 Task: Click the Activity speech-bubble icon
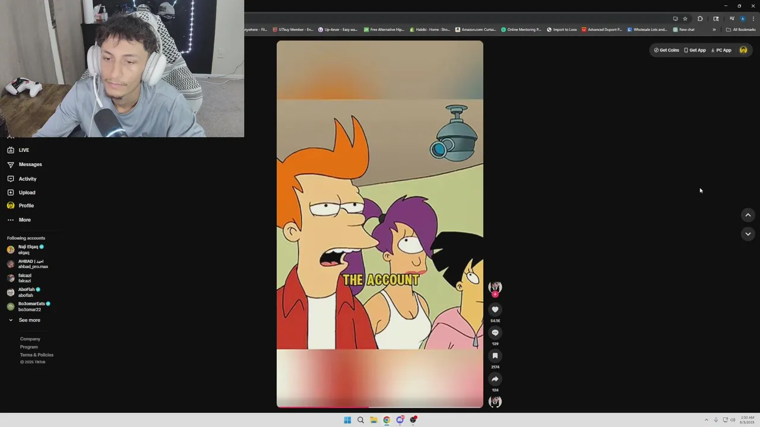(10, 179)
